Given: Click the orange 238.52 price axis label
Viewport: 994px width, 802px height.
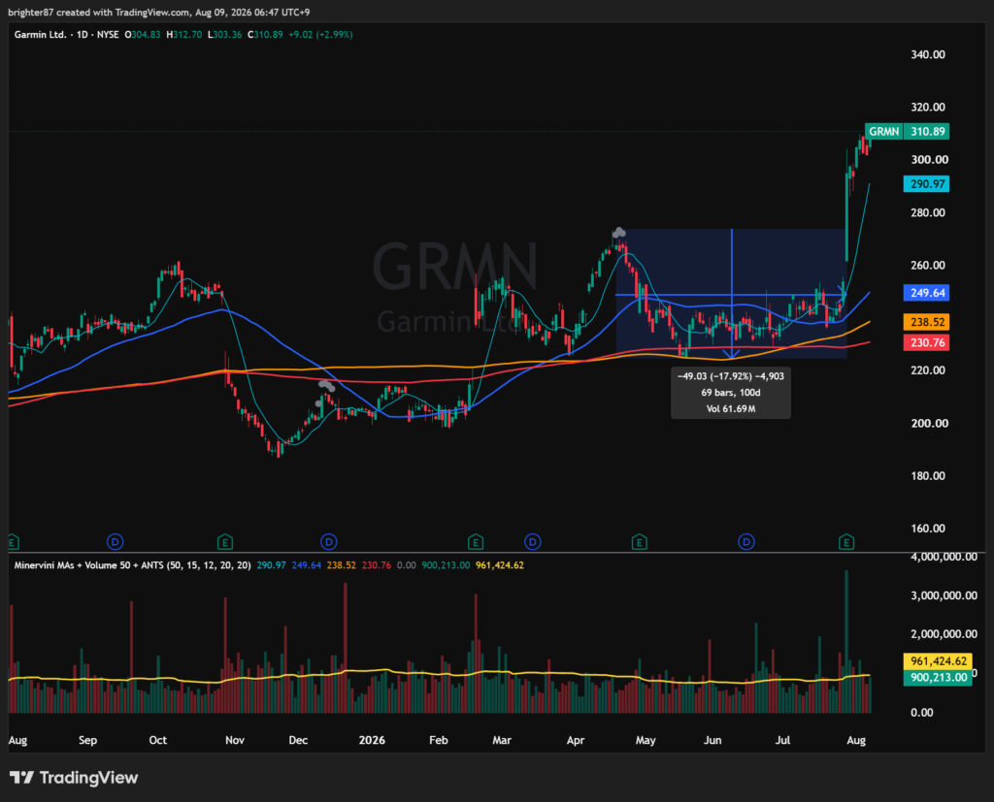Looking at the screenshot, I should click(926, 322).
